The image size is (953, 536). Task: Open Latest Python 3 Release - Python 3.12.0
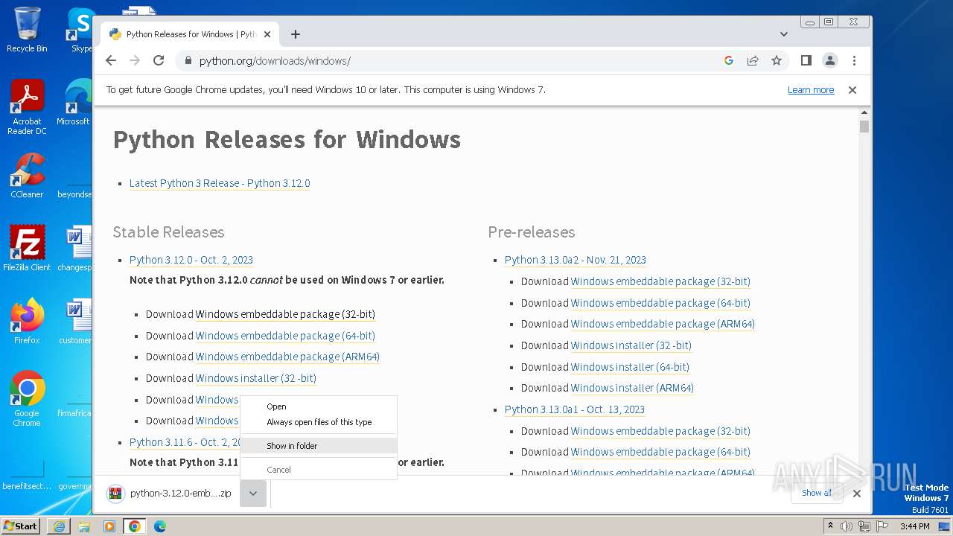coord(220,183)
